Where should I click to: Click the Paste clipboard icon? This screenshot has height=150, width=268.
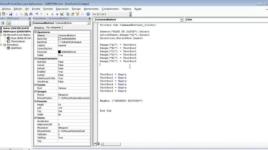click(26, 14)
